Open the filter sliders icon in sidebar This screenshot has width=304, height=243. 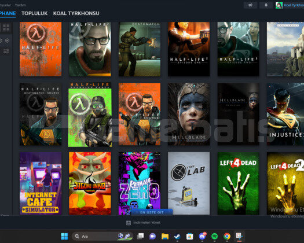coord(6,51)
